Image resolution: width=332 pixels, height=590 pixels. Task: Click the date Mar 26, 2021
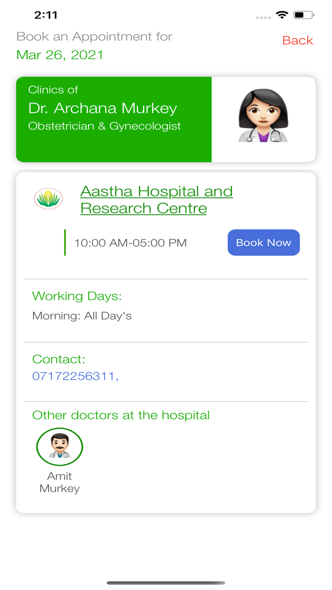click(x=60, y=55)
